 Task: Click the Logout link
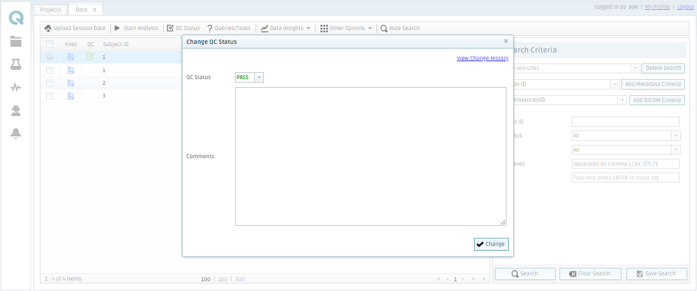tap(685, 7)
